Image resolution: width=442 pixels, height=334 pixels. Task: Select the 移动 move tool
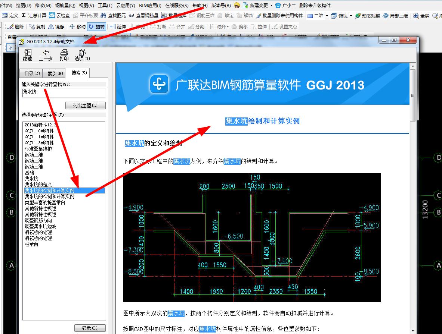(77, 26)
